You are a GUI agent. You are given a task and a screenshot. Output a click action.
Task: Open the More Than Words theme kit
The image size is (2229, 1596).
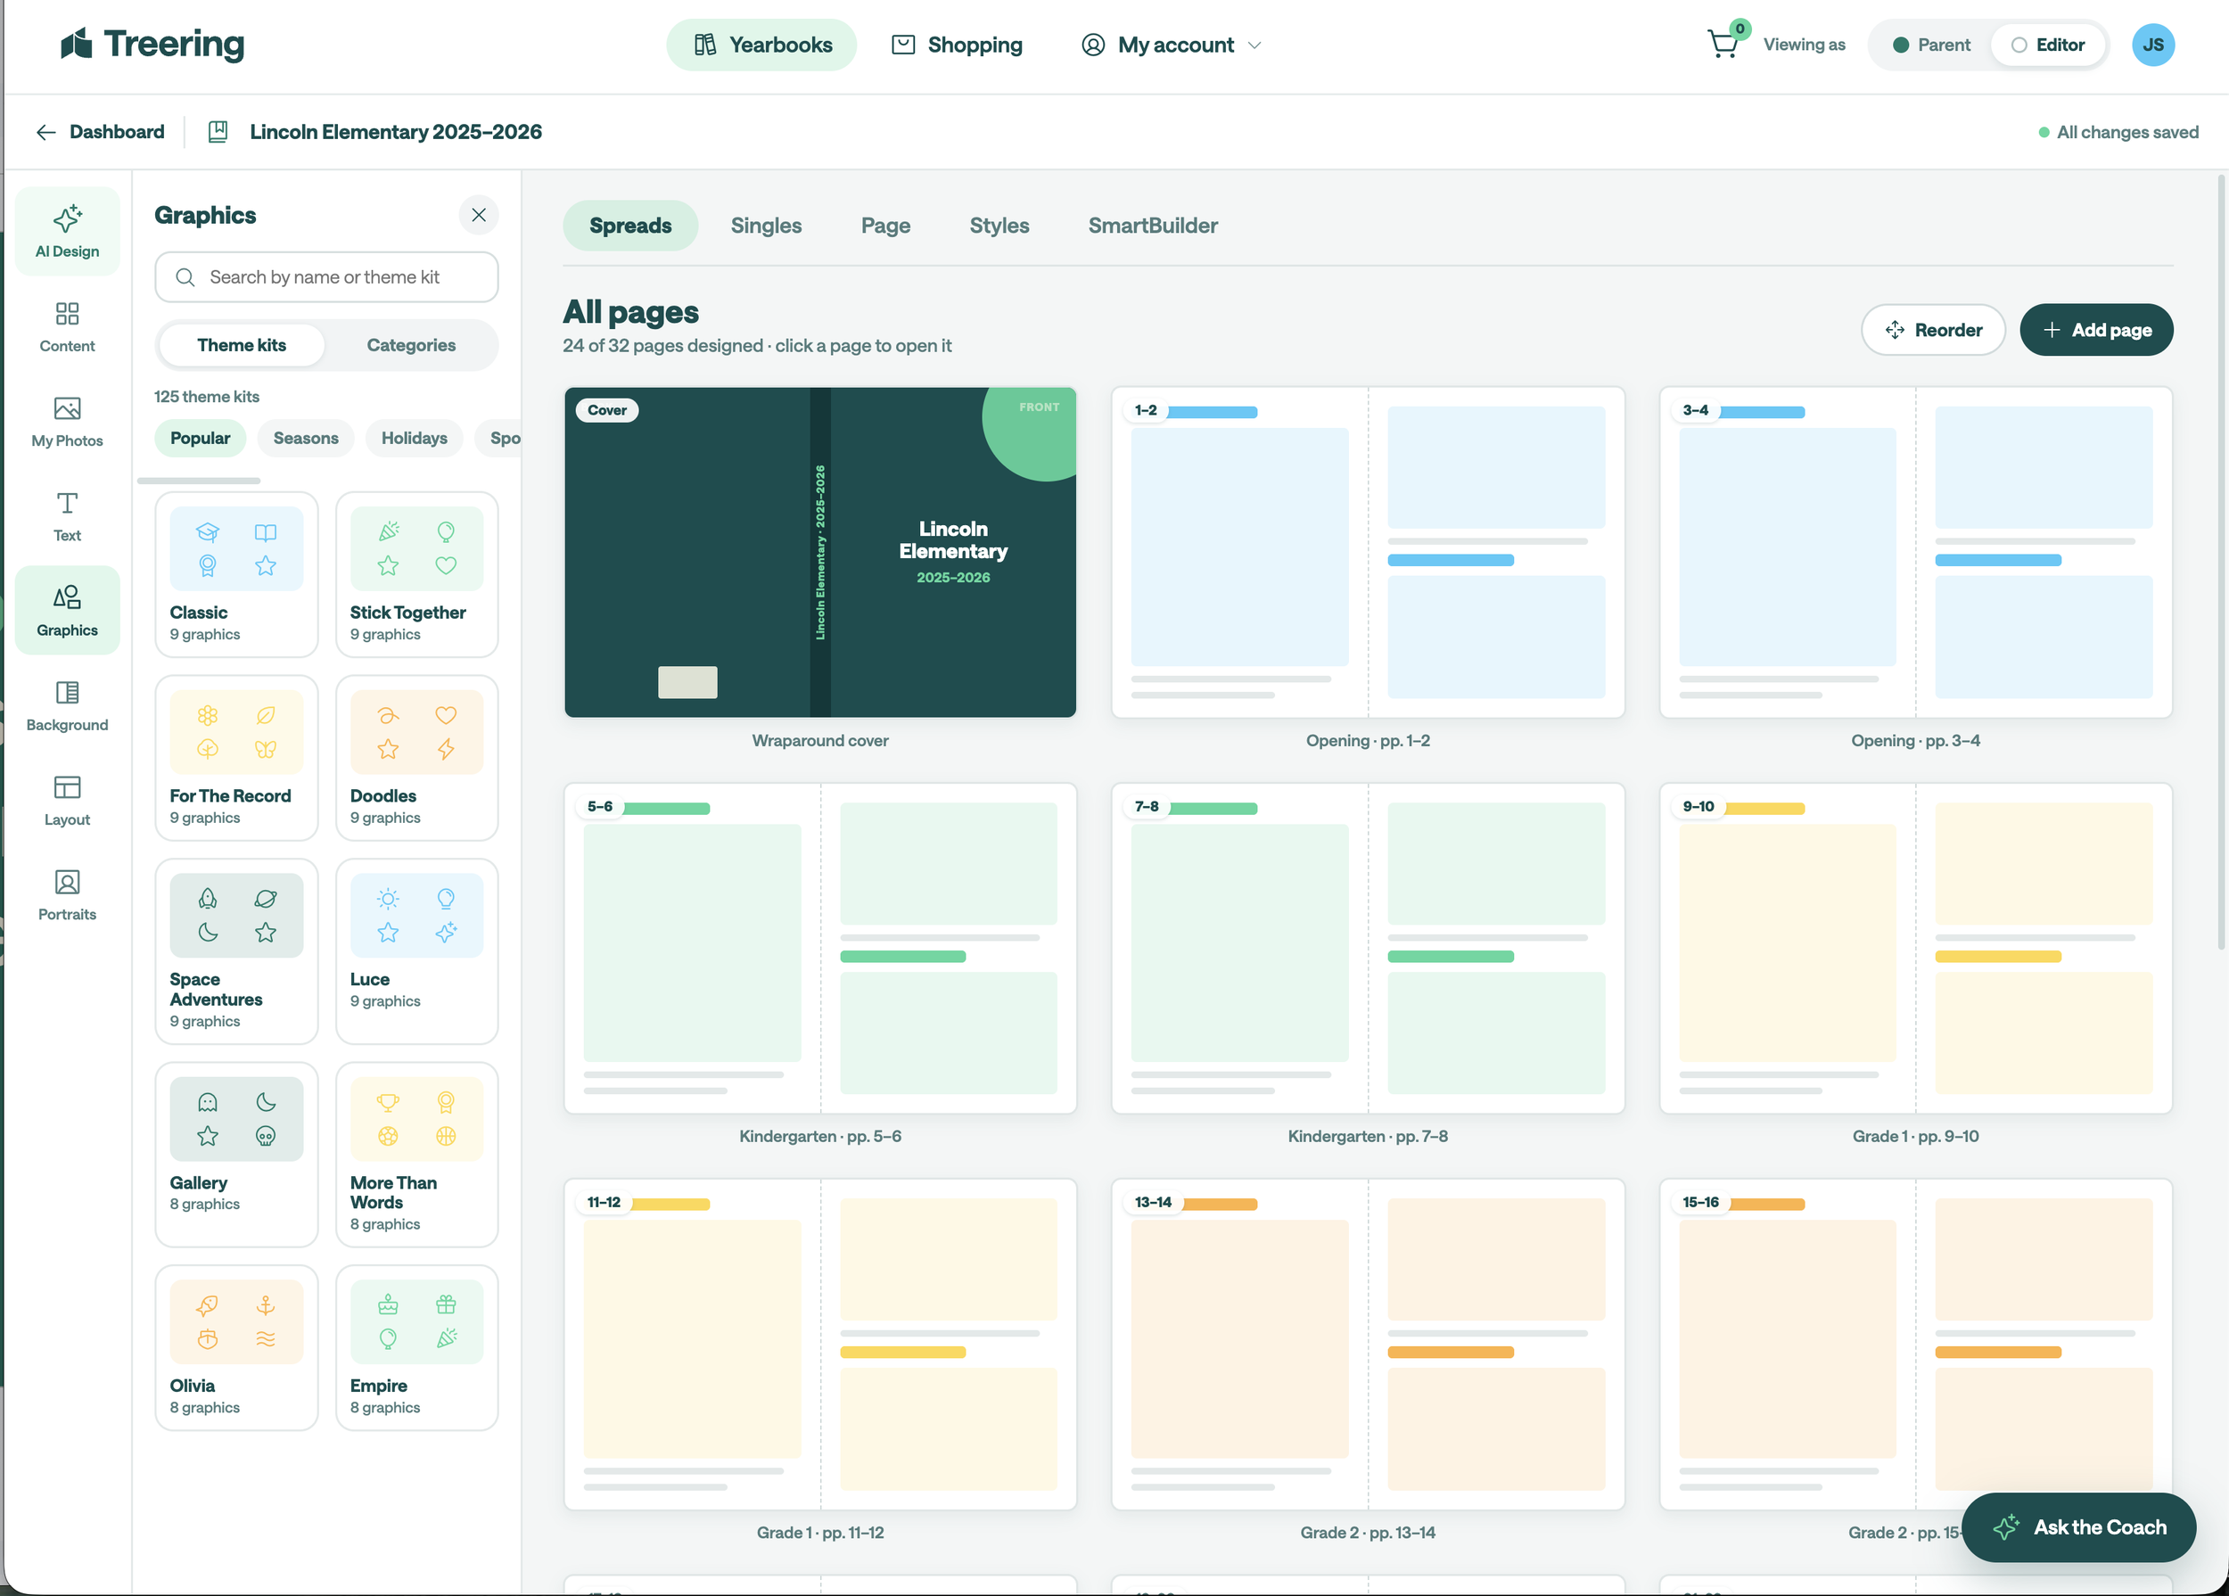pos(416,1155)
